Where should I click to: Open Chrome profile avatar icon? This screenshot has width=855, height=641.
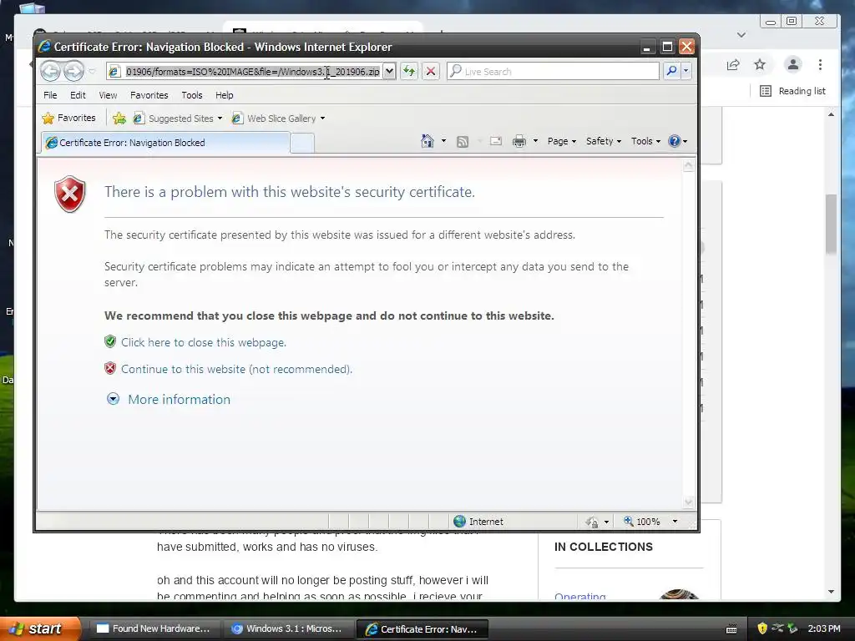pos(793,64)
